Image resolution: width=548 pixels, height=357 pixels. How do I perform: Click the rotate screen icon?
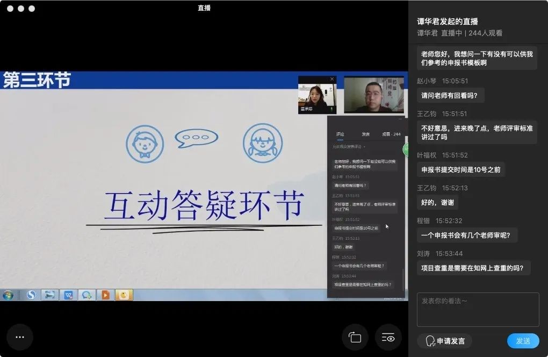pyautogui.click(x=355, y=337)
